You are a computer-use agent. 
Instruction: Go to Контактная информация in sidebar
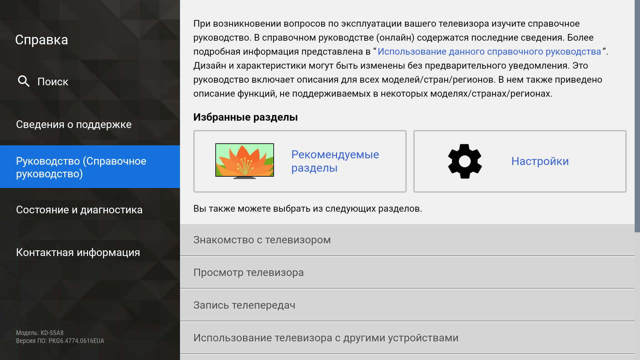click(x=78, y=252)
